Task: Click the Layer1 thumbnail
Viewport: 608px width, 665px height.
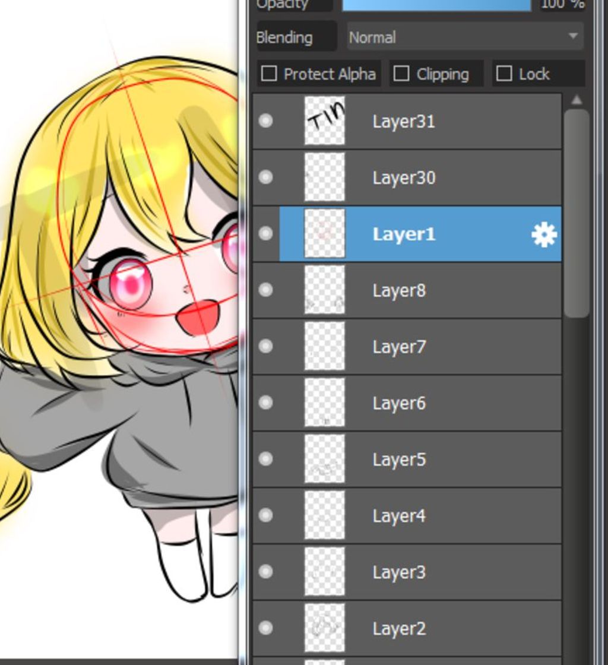Action: point(325,233)
